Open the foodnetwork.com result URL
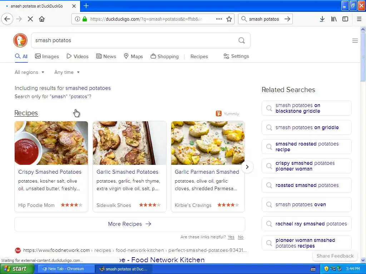This screenshot has height=274, width=366. (x=135, y=250)
